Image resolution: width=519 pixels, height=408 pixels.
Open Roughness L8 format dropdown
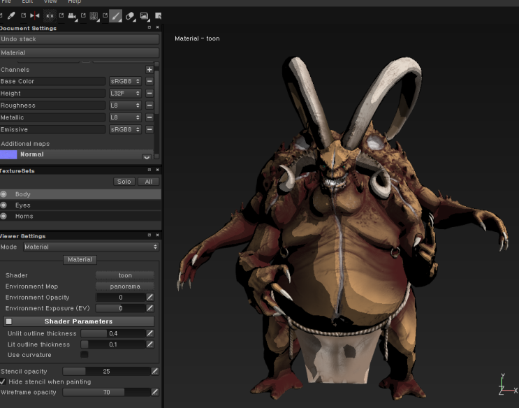pos(126,105)
